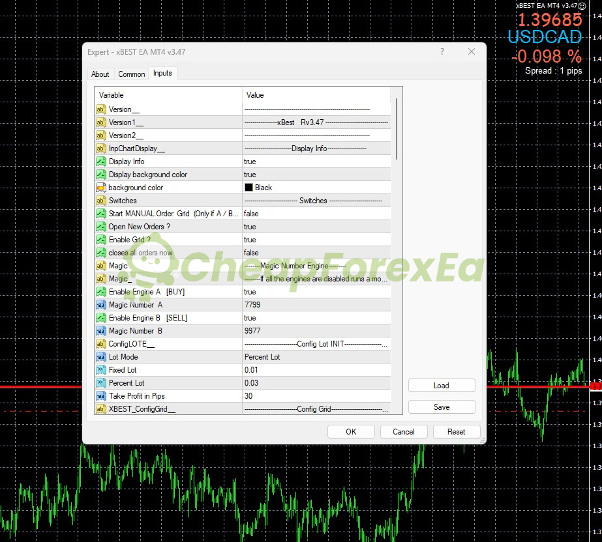The height and width of the screenshot is (542, 602).
Task: Click the icon next to Version2__
Action: 100,135
